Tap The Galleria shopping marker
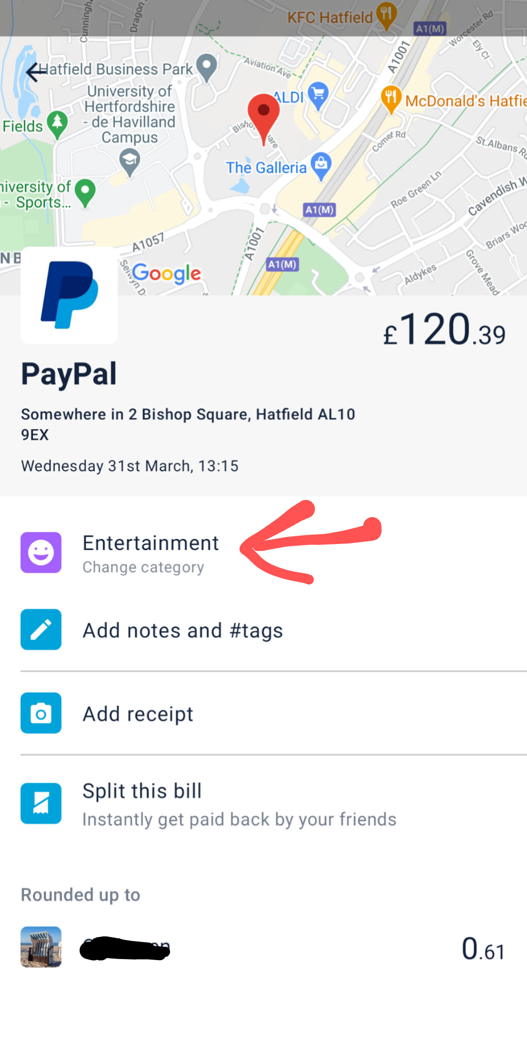The image size is (527, 1056). tap(321, 165)
